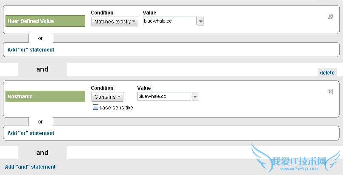
Task: Add "or" statement under User Defined Value
Action: click(x=31, y=49)
